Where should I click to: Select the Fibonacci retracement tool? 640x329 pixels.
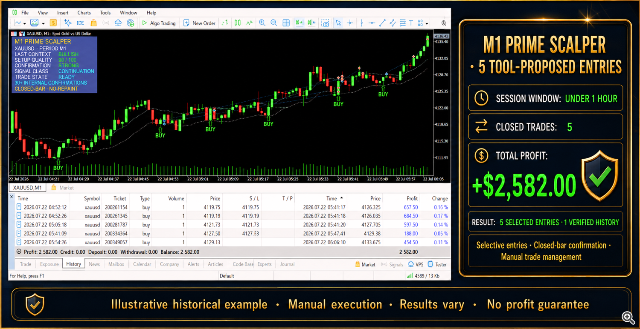[402, 23]
